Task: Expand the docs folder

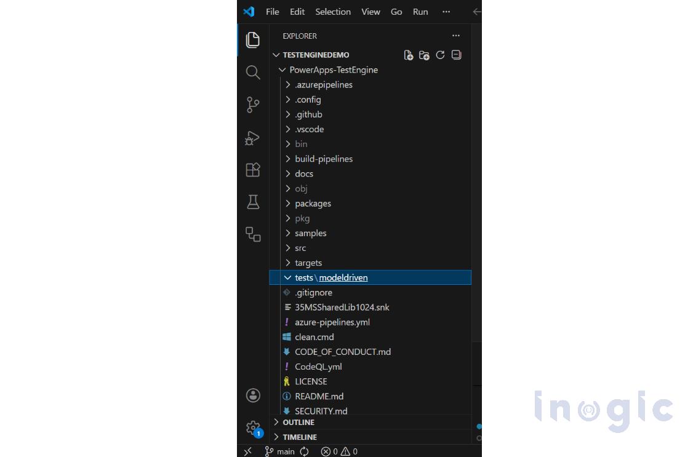Action: tap(305, 173)
